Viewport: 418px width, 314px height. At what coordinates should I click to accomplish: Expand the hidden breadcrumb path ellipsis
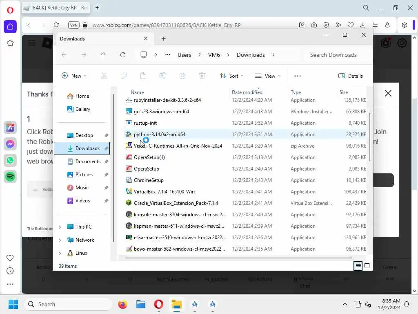coord(167,55)
